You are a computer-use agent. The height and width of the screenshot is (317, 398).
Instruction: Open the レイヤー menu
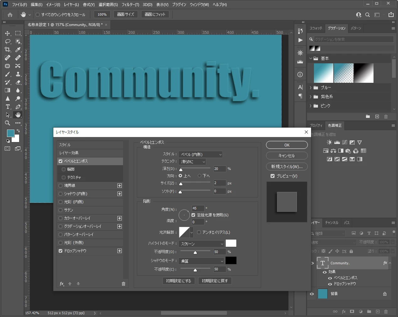coord(71,5)
